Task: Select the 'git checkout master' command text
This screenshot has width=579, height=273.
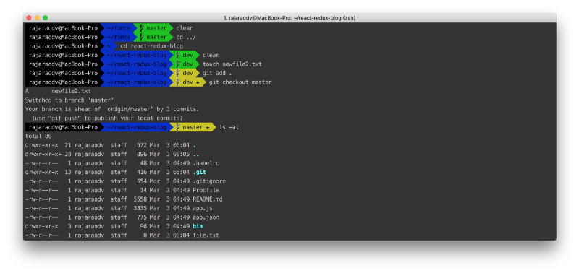Action: 240,82
